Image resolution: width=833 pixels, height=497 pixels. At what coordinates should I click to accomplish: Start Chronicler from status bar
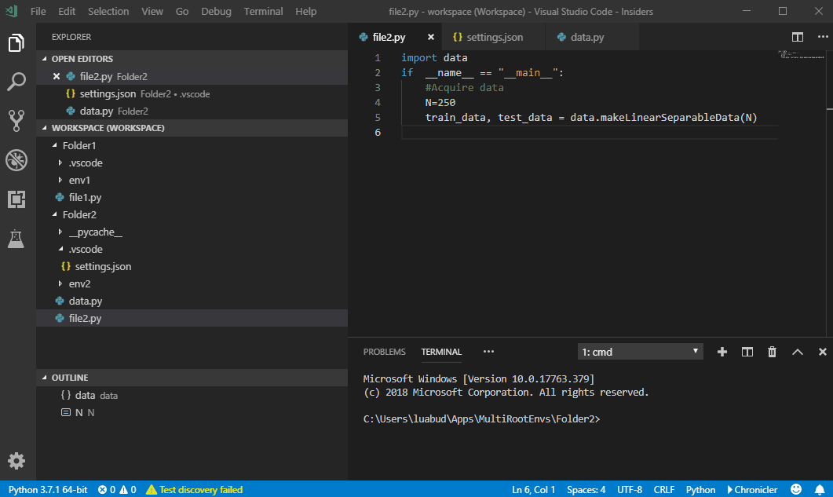coord(752,490)
